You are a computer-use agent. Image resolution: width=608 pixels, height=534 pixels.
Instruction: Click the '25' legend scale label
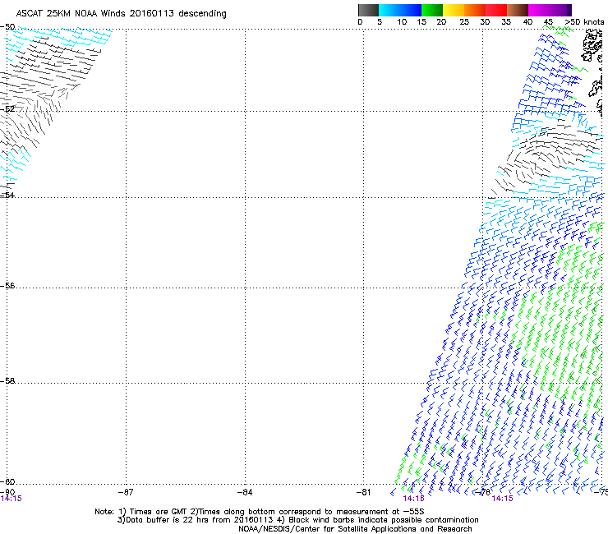pos(464,22)
